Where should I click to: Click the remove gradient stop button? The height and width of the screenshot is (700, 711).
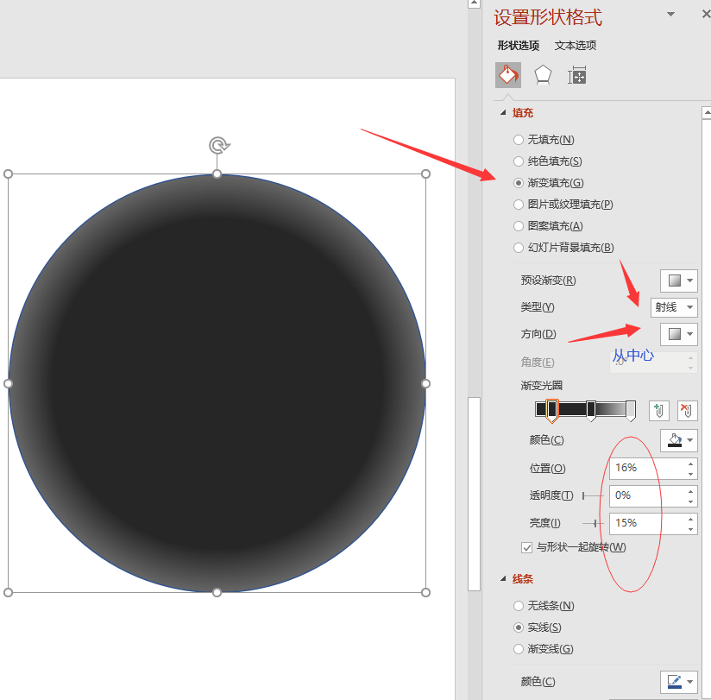pos(687,411)
